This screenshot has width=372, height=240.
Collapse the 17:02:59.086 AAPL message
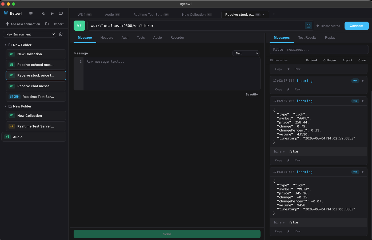[363, 101]
